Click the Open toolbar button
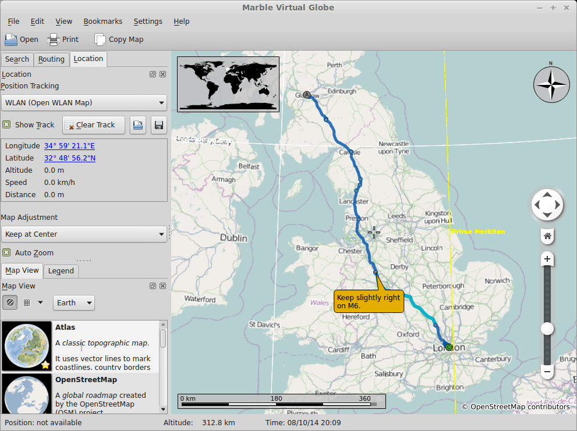The width and height of the screenshot is (577, 431). (22, 40)
